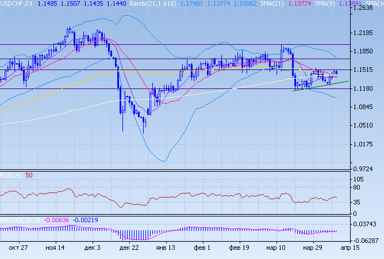Image resolution: width=384 pixels, height=259 pixels.
Task: Click the USDCHF,D1 symbol label
Action: [17, 3]
